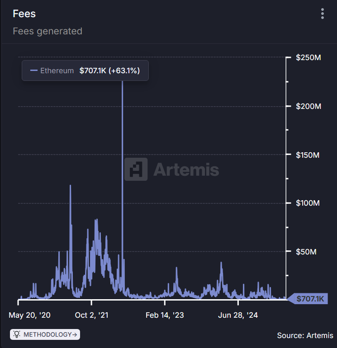Click the Feb 14, '23 x-axis date
Viewport: 337px width, 348px height.
(165, 315)
